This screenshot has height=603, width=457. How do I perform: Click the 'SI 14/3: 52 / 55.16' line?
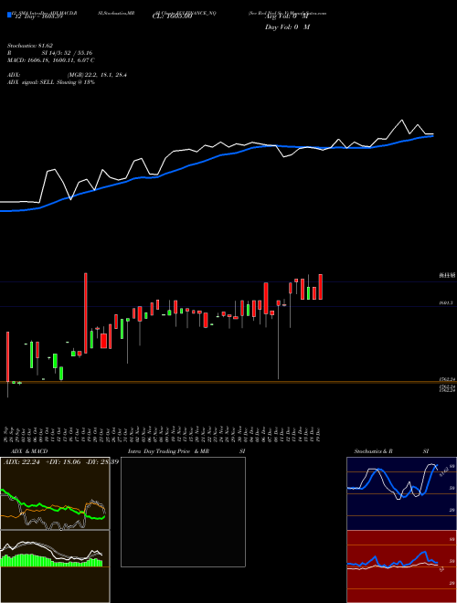pos(68,53)
